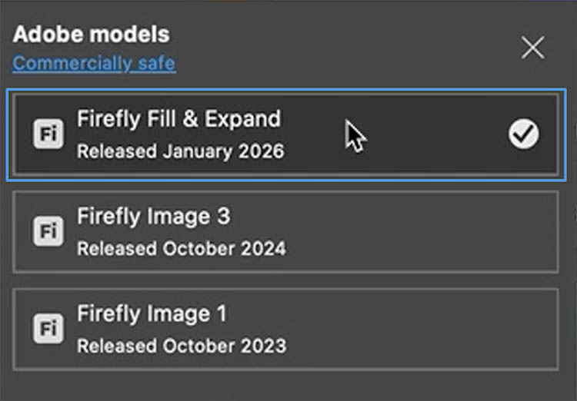Viewport: 577px width, 401px height.
Task: Click the word Expand in the first model
Action: 243,119
